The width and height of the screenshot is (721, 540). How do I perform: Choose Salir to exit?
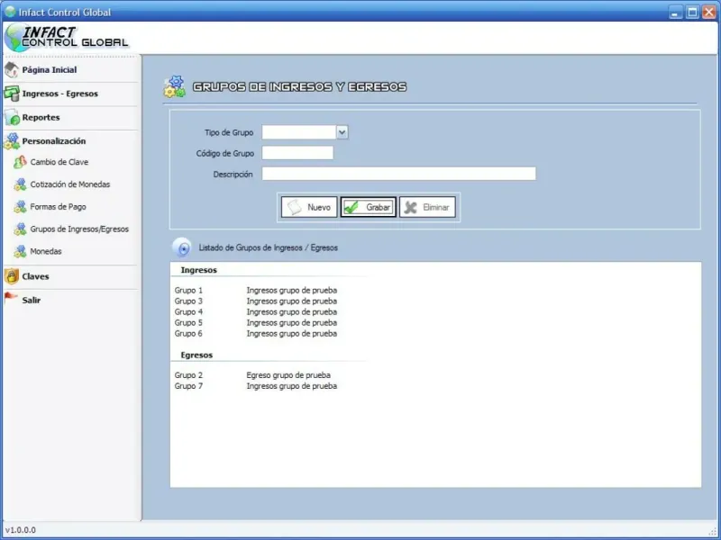pos(32,301)
